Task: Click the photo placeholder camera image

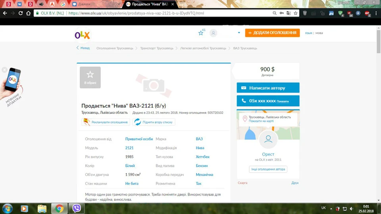Action: [x=154, y=86]
